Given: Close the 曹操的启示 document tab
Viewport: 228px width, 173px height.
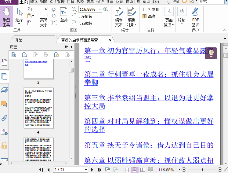Looking at the screenshot, I should (x=110, y=40).
